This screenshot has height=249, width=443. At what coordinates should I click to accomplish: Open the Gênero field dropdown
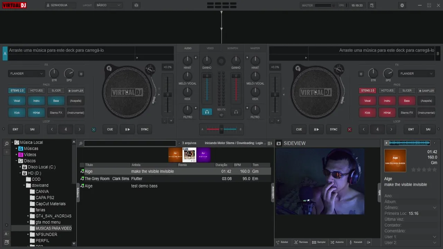point(435,208)
